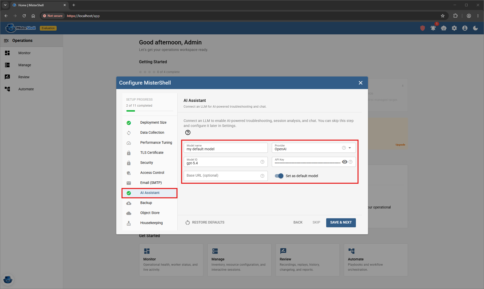484x289 pixels.
Task: Select Email (SMTP) setup step
Action: click(150, 183)
